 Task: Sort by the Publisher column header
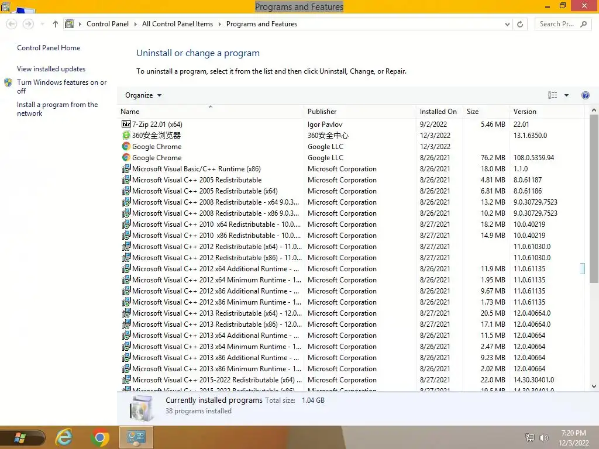pos(360,112)
